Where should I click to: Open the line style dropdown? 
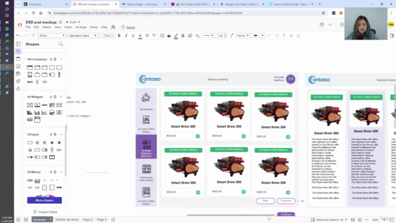tap(208, 36)
